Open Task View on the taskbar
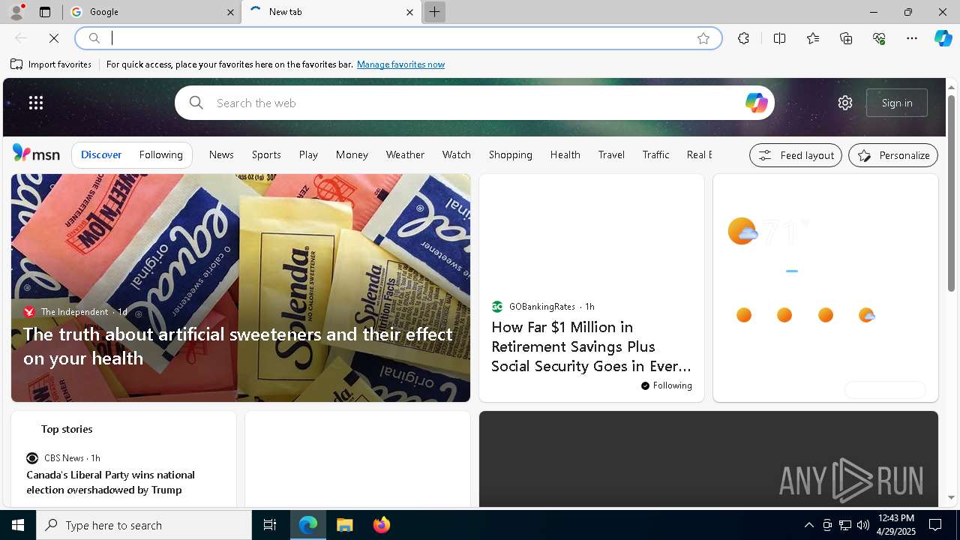The height and width of the screenshot is (540, 960). click(x=270, y=525)
